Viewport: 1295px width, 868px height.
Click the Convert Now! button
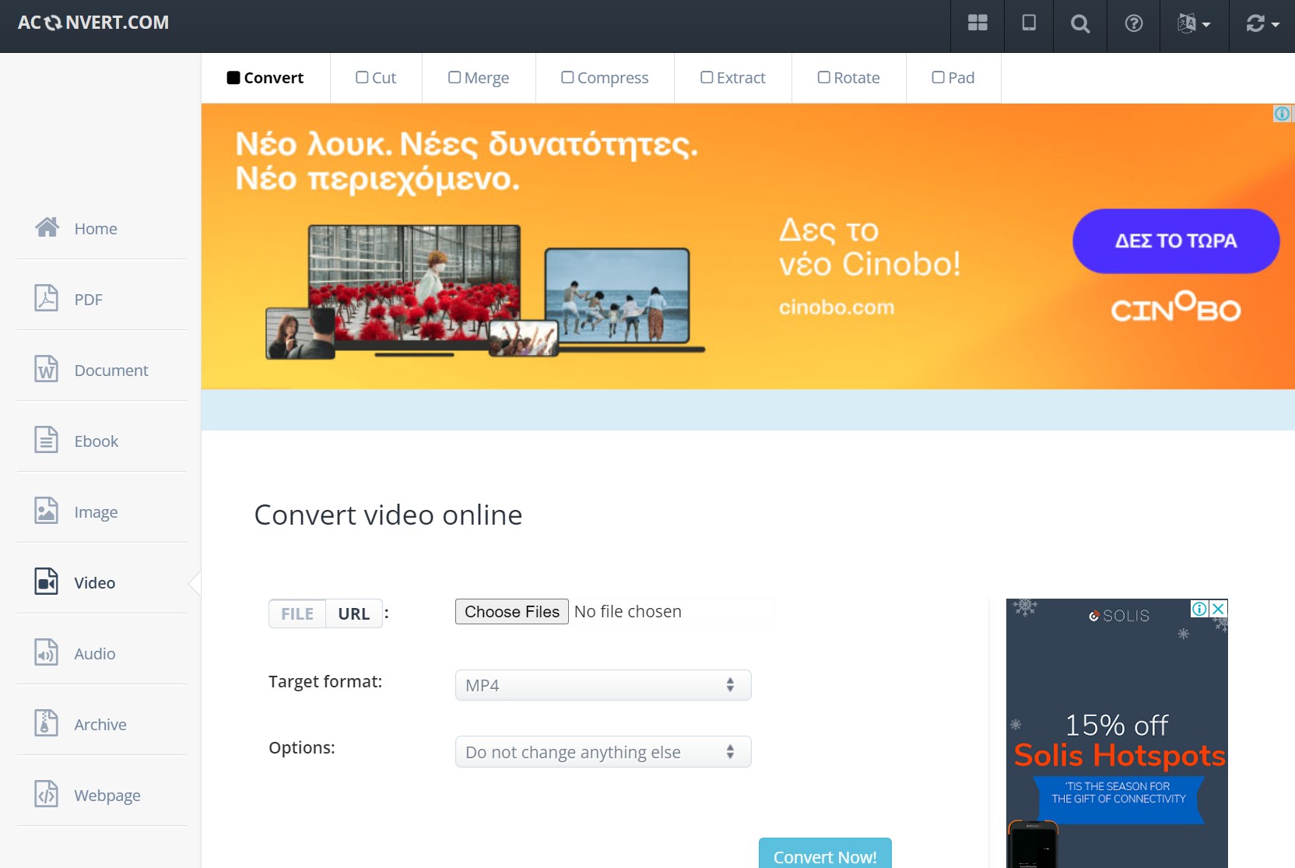tap(824, 856)
